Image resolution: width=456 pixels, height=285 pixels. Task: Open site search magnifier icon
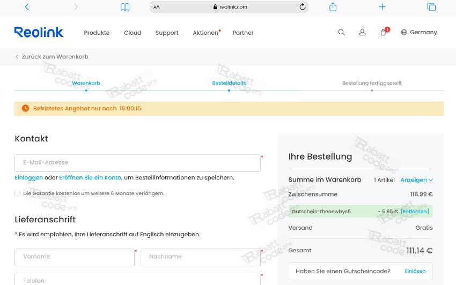(x=341, y=32)
